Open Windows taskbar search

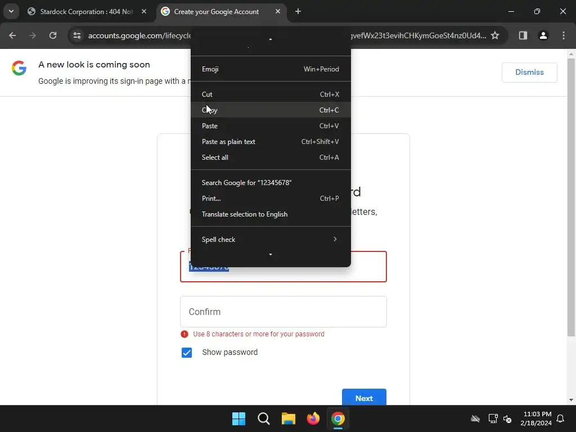[263, 418]
